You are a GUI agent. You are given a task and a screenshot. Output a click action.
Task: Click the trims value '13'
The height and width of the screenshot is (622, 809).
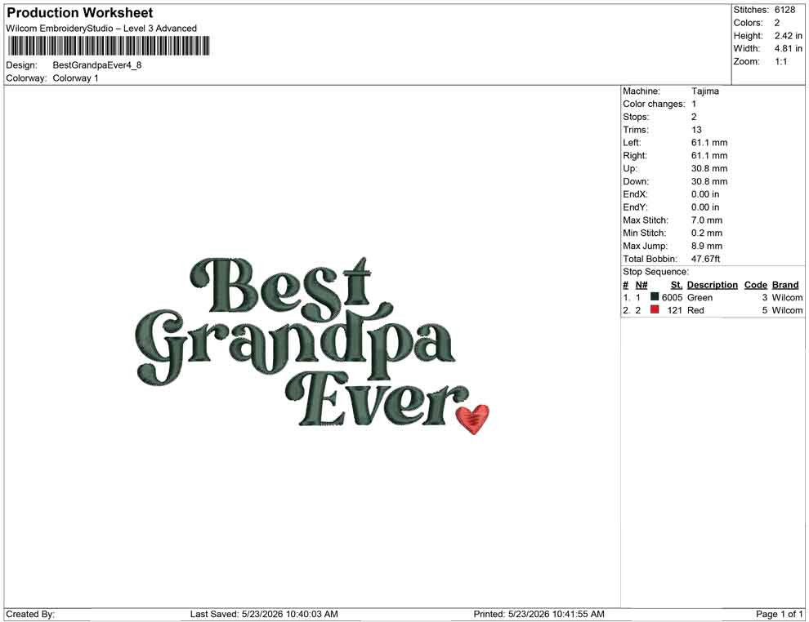pyautogui.click(x=696, y=129)
